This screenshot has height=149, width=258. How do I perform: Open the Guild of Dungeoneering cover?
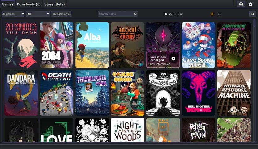(163, 93)
